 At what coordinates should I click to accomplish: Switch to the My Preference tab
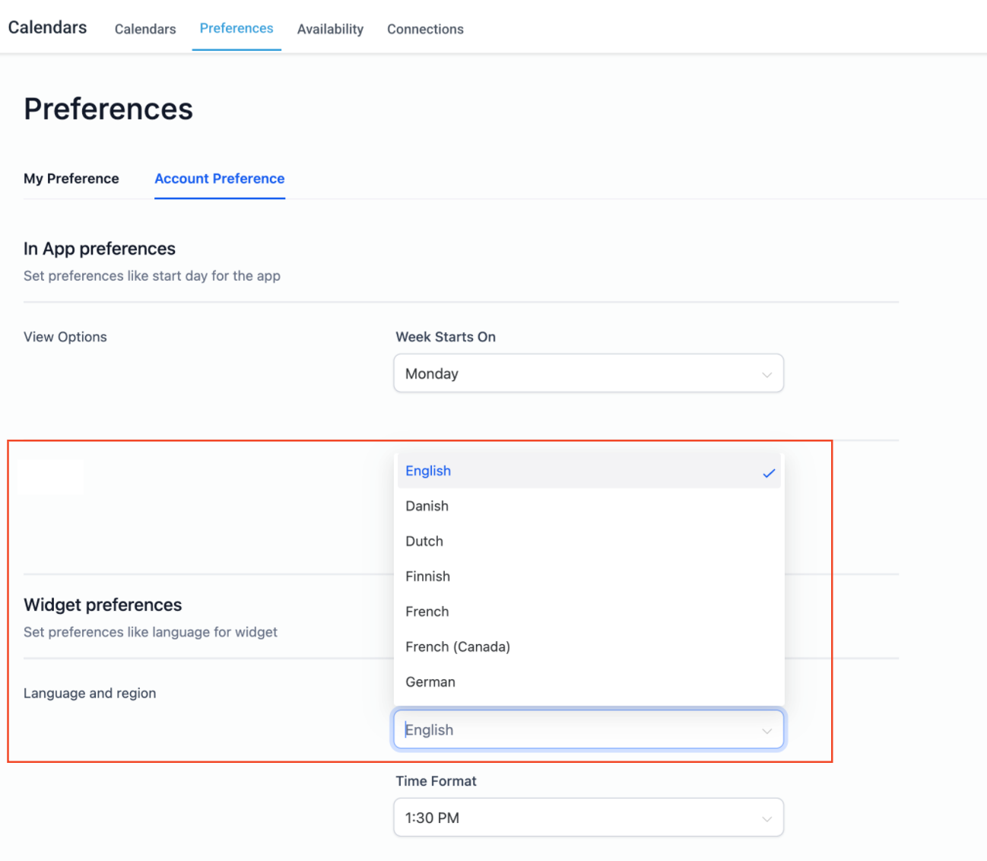click(71, 179)
